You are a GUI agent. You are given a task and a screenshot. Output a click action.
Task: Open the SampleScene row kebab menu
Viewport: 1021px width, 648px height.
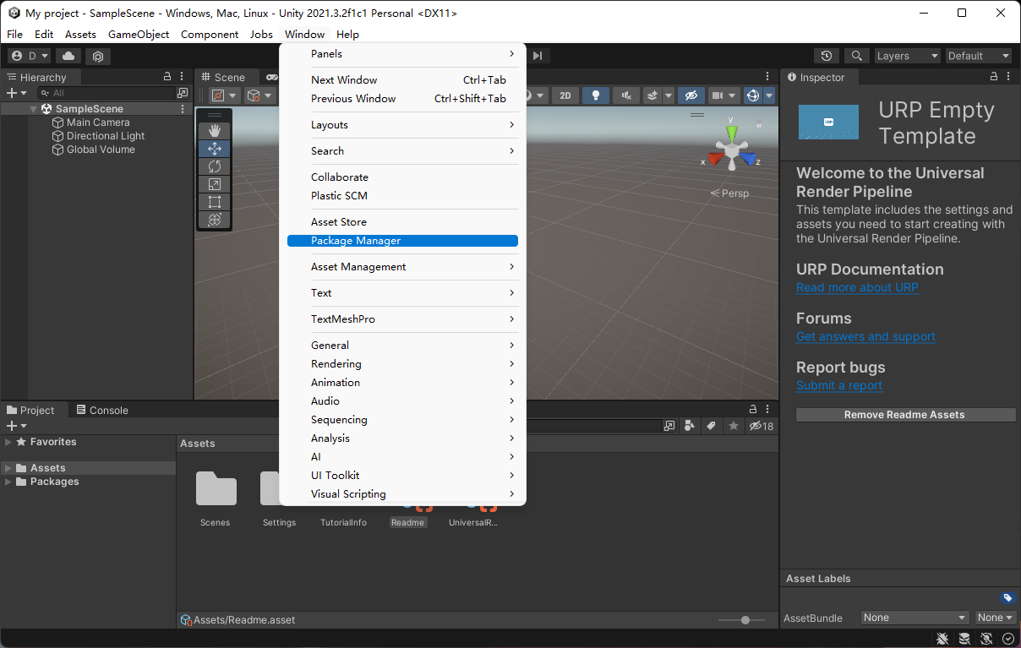(x=183, y=109)
